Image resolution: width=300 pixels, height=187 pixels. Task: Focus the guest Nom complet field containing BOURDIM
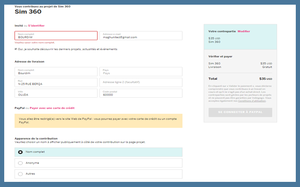tap(56, 36)
